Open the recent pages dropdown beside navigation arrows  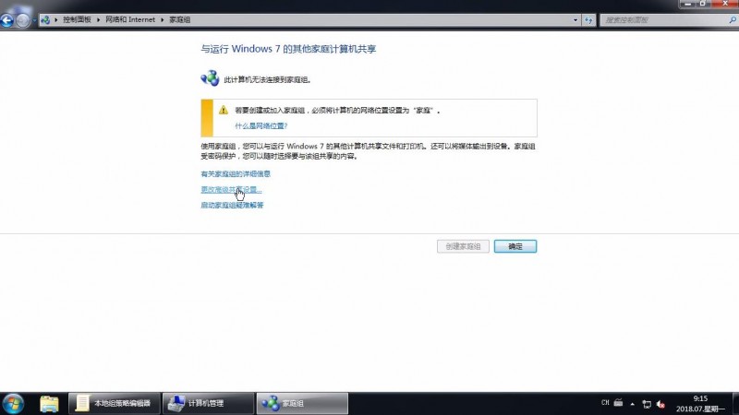tap(34, 20)
